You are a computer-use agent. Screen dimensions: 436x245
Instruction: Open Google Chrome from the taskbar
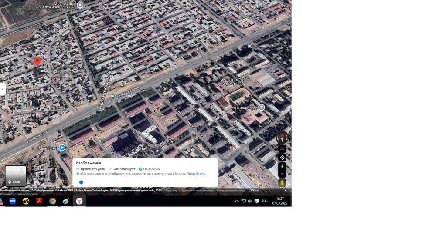click(x=53, y=201)
